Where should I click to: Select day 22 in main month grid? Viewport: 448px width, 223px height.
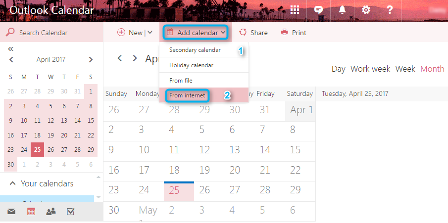click(x=300, y=171)
